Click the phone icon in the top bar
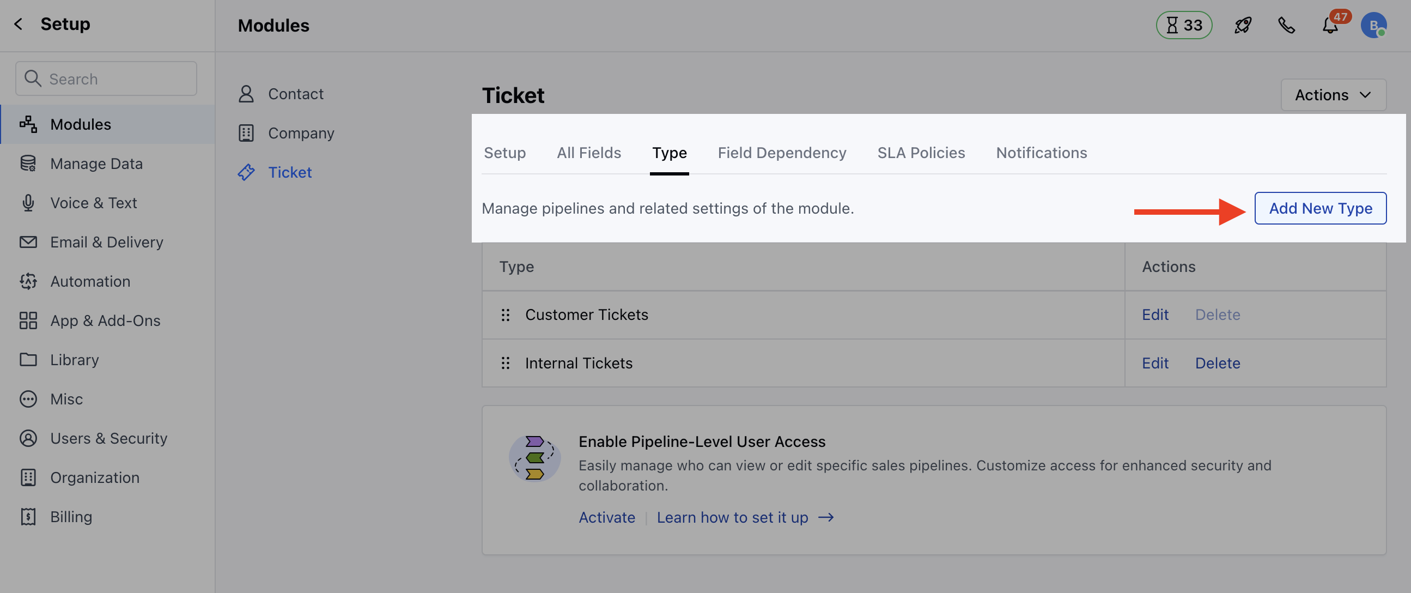The width and height of the screenshot is (1411, 593). point(1286,25)
